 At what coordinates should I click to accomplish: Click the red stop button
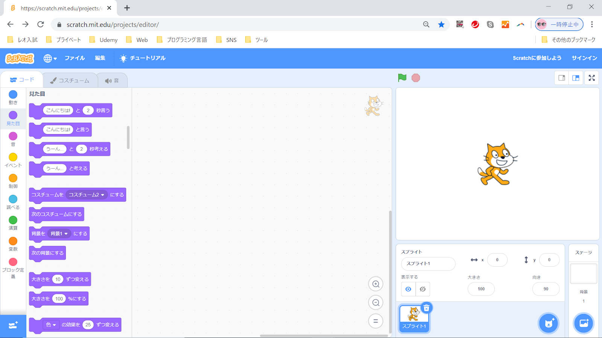click(416, 78)
